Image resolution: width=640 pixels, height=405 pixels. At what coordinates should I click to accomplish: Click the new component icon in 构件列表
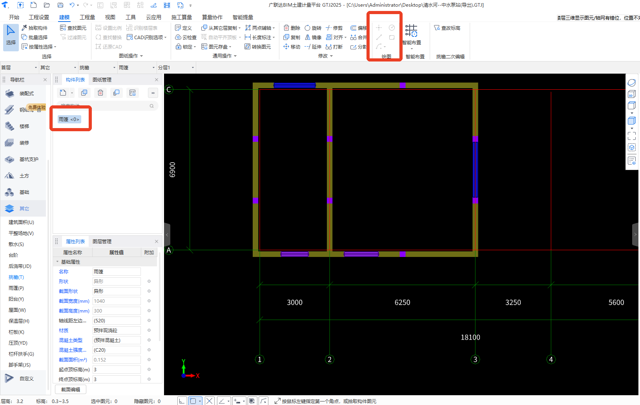coord(63,93)
